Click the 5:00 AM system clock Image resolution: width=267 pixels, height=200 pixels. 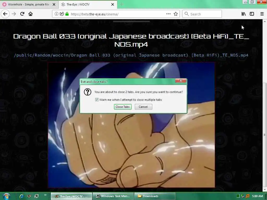coord(257,196)
